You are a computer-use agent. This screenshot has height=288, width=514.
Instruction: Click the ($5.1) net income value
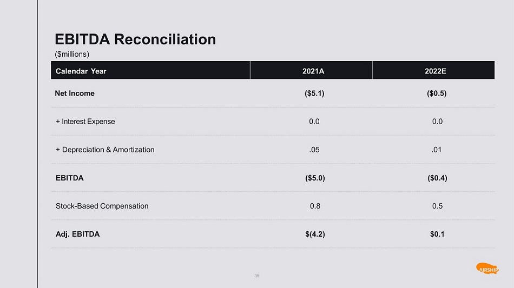point(315,93)
